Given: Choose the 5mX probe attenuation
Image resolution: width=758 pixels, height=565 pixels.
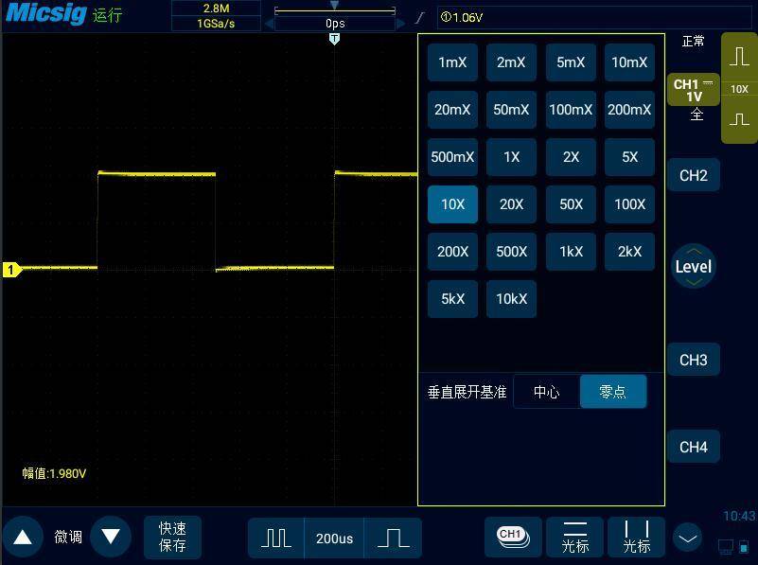Looking at the screenshot, I should [x=571, y=62].
